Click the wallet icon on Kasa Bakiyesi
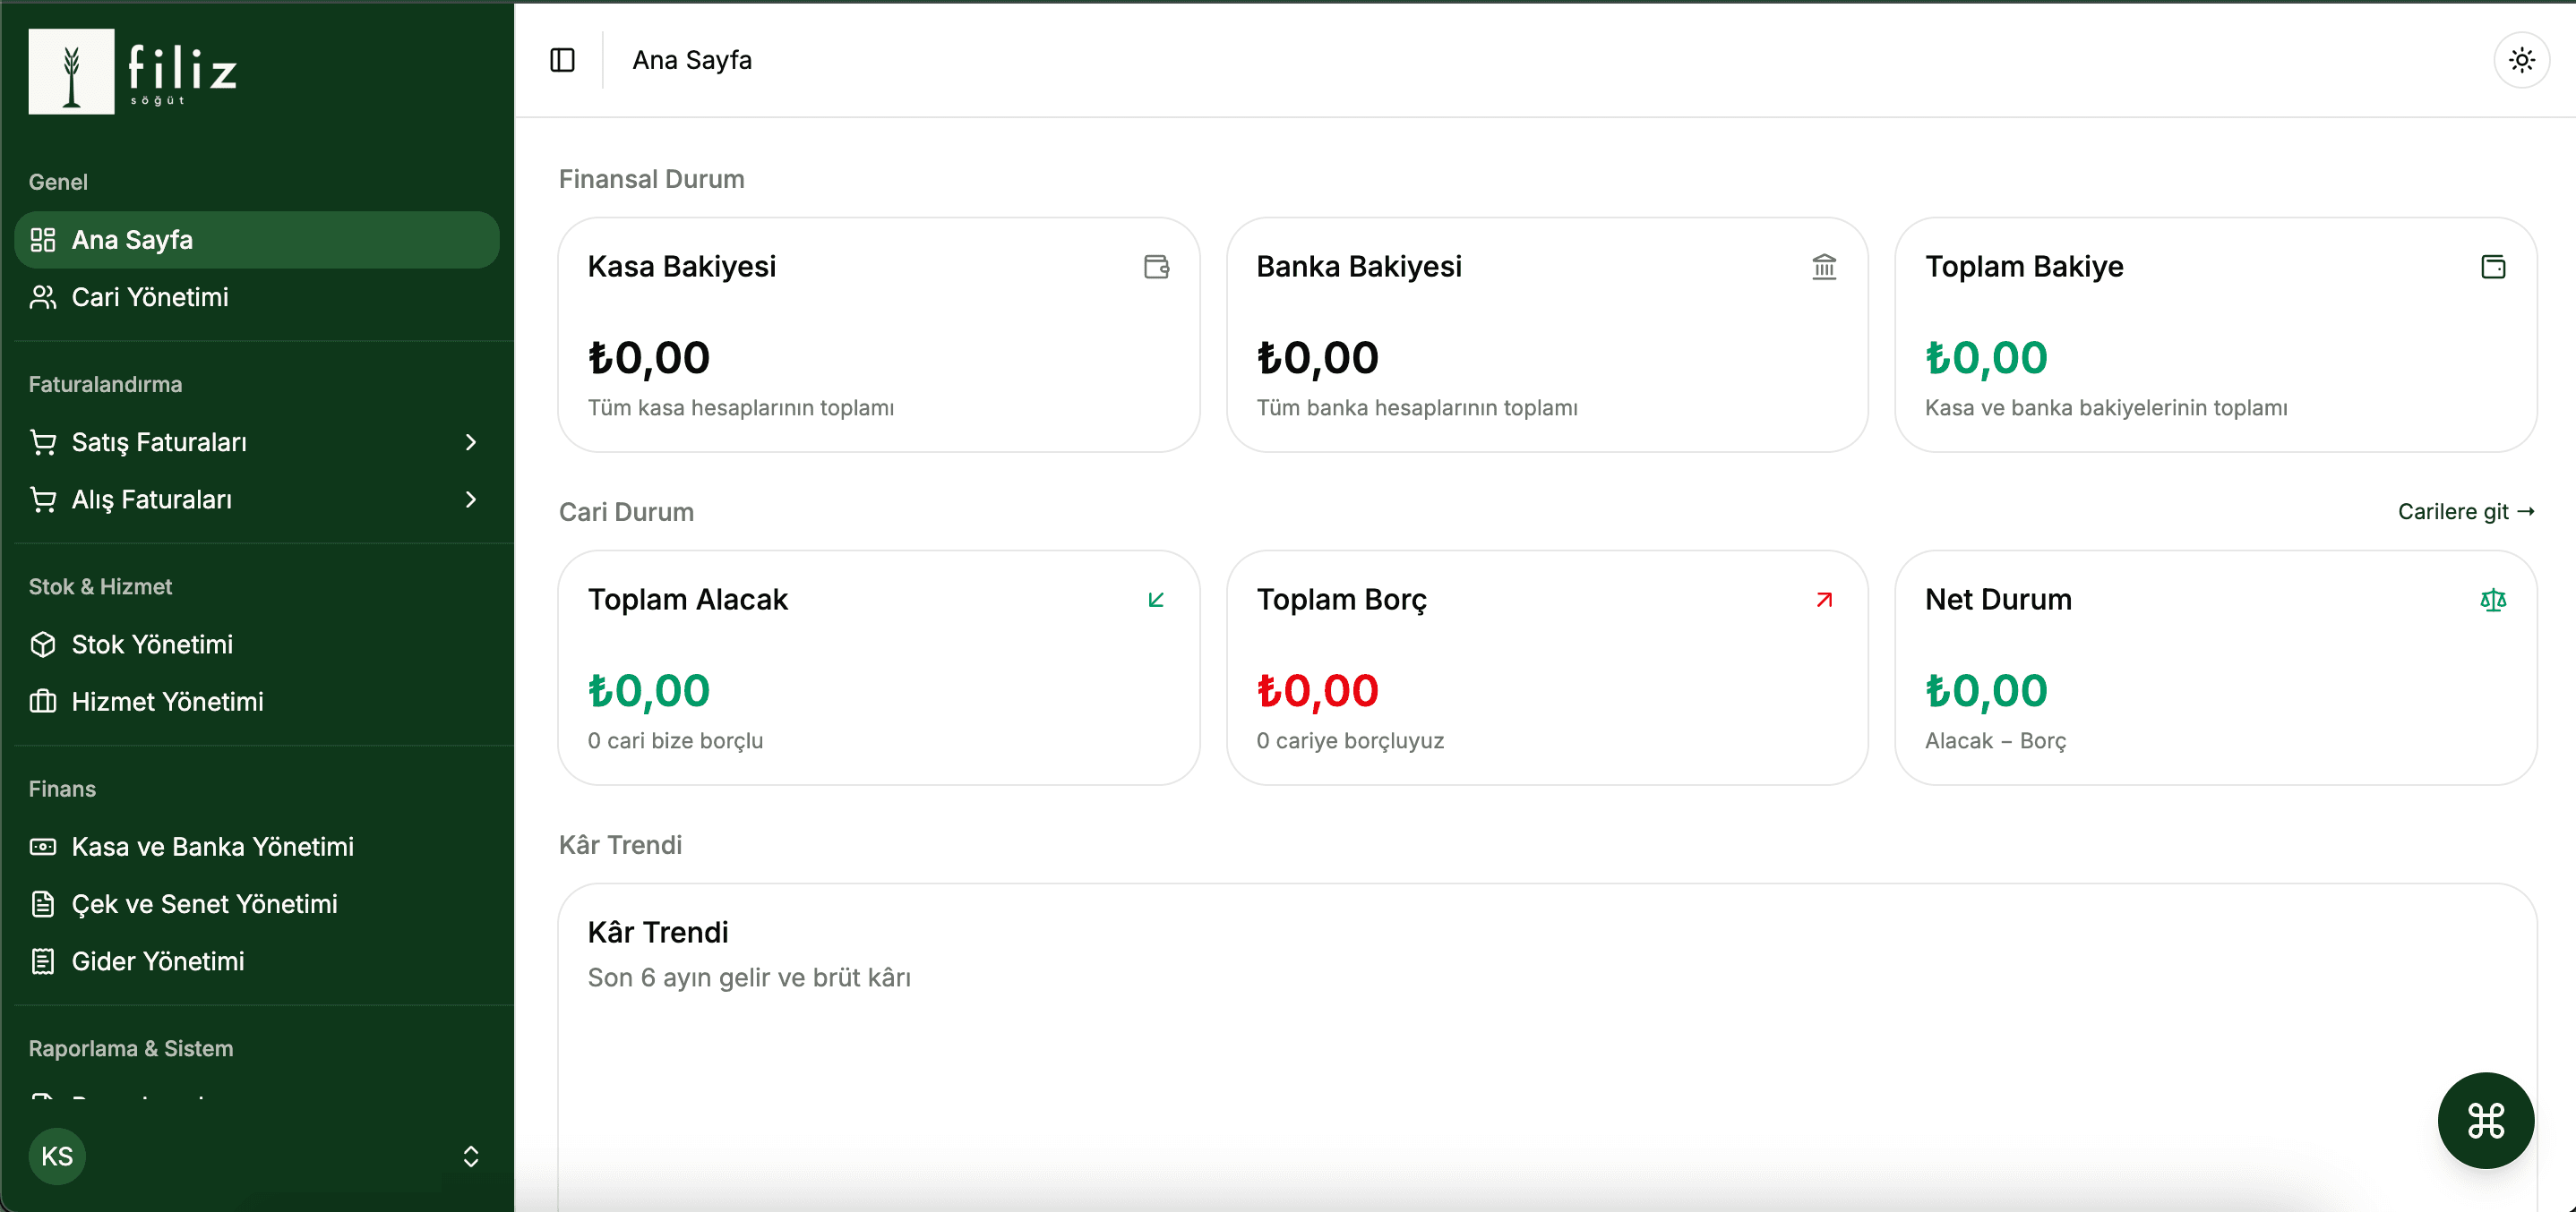2576x1212 pixels. coord(1156,267)
